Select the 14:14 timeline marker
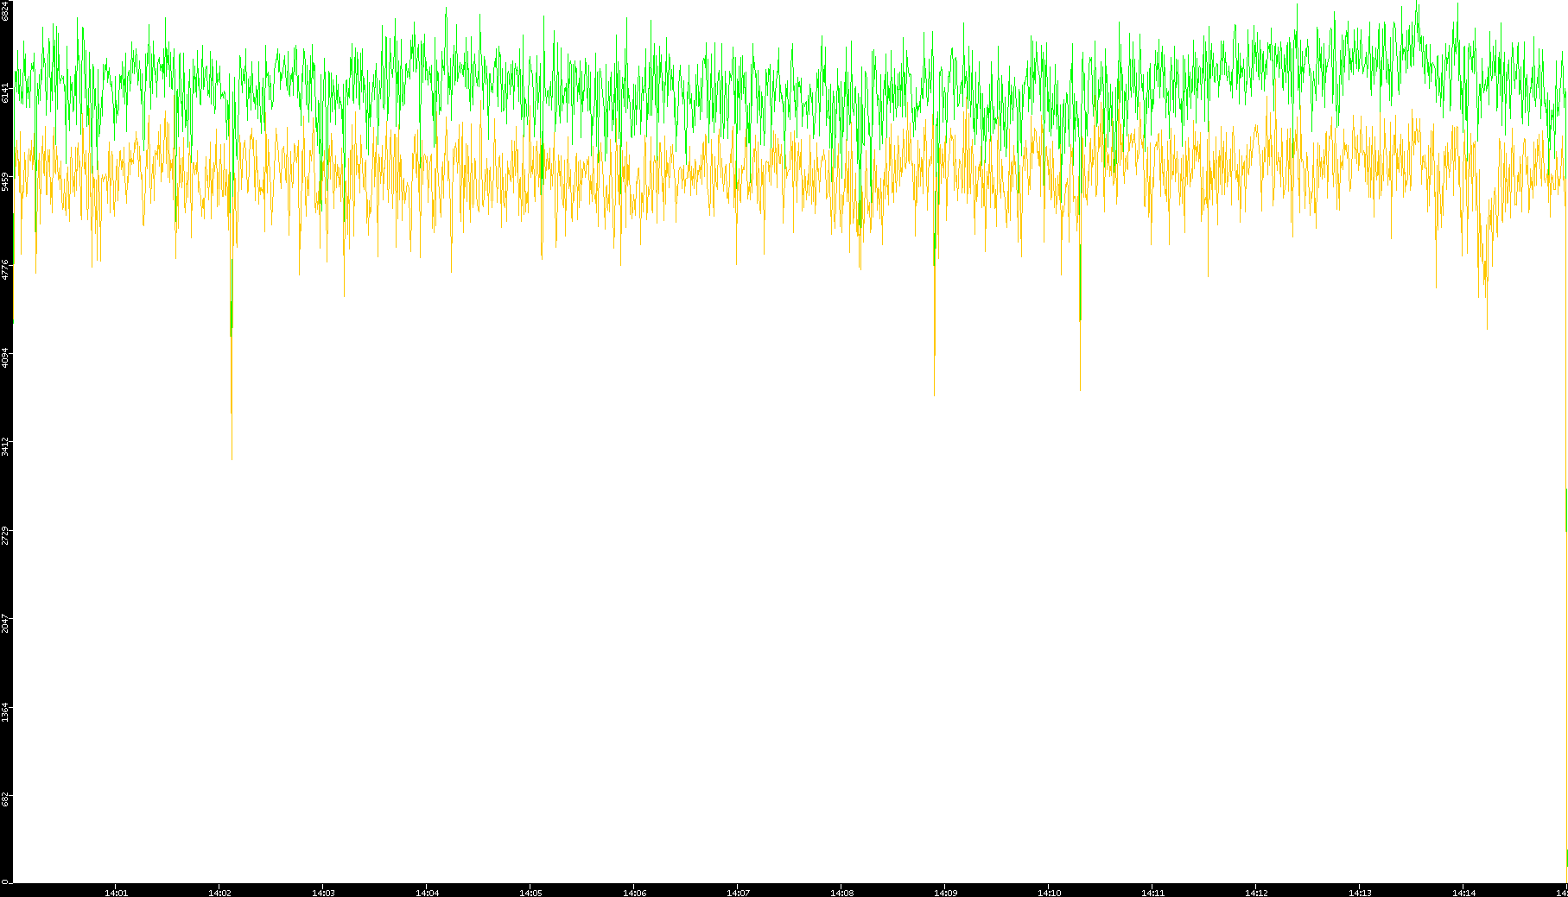This screenshot has width=1568, height=897. [1463, 892]
